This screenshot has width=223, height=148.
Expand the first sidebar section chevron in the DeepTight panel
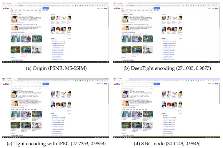[180, 14]
